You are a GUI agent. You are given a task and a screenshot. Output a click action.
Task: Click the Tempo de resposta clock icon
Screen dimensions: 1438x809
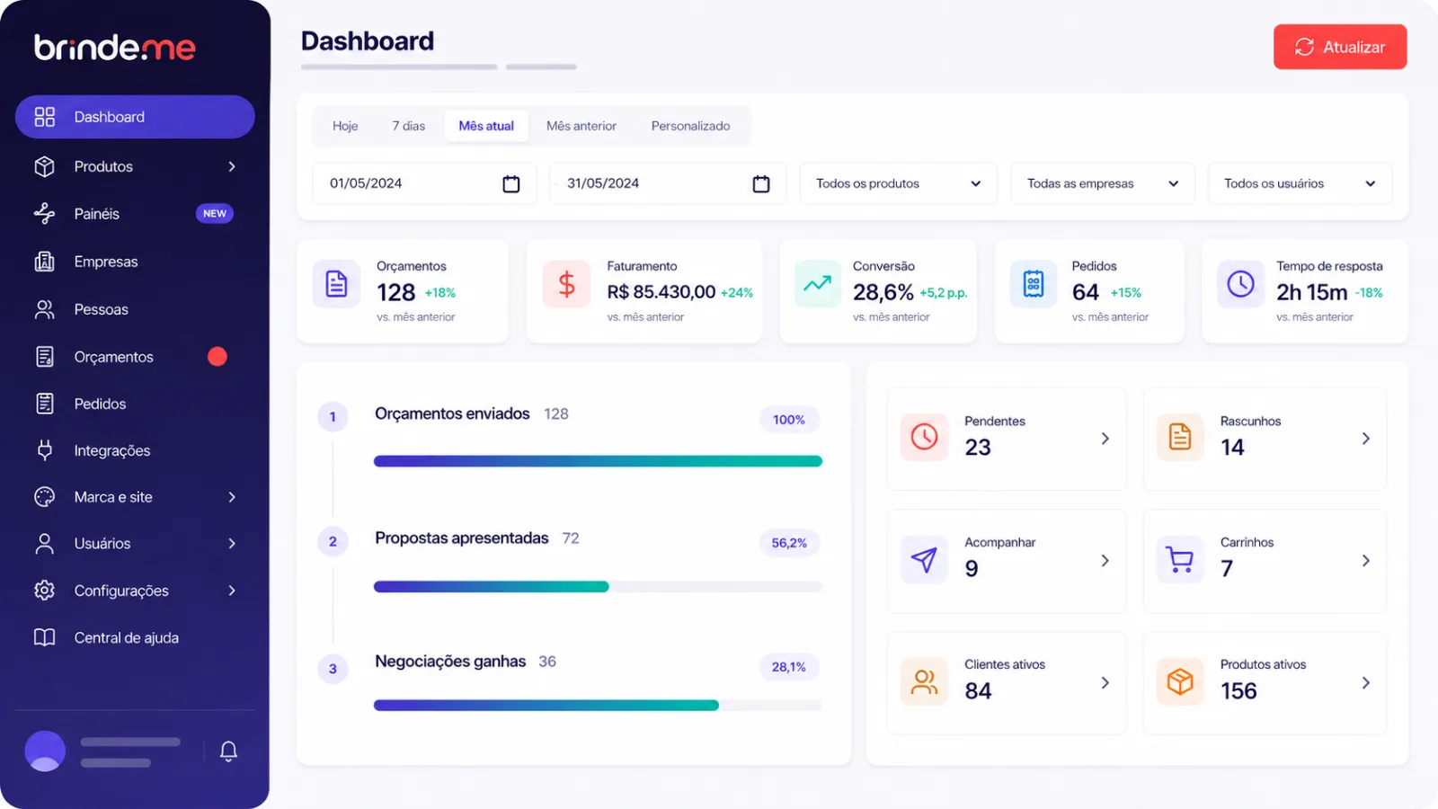(1240, 284)
